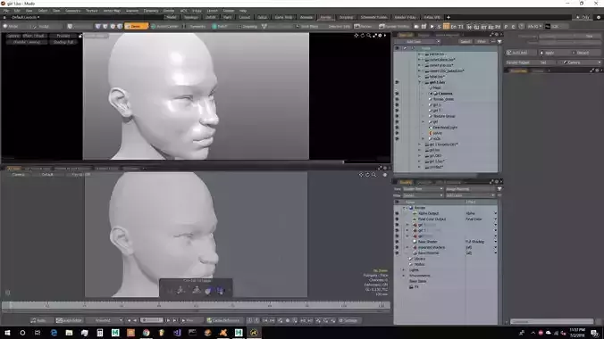Click the Assign Material button
This screenshot has width=604, height=339.
(470, 189)
